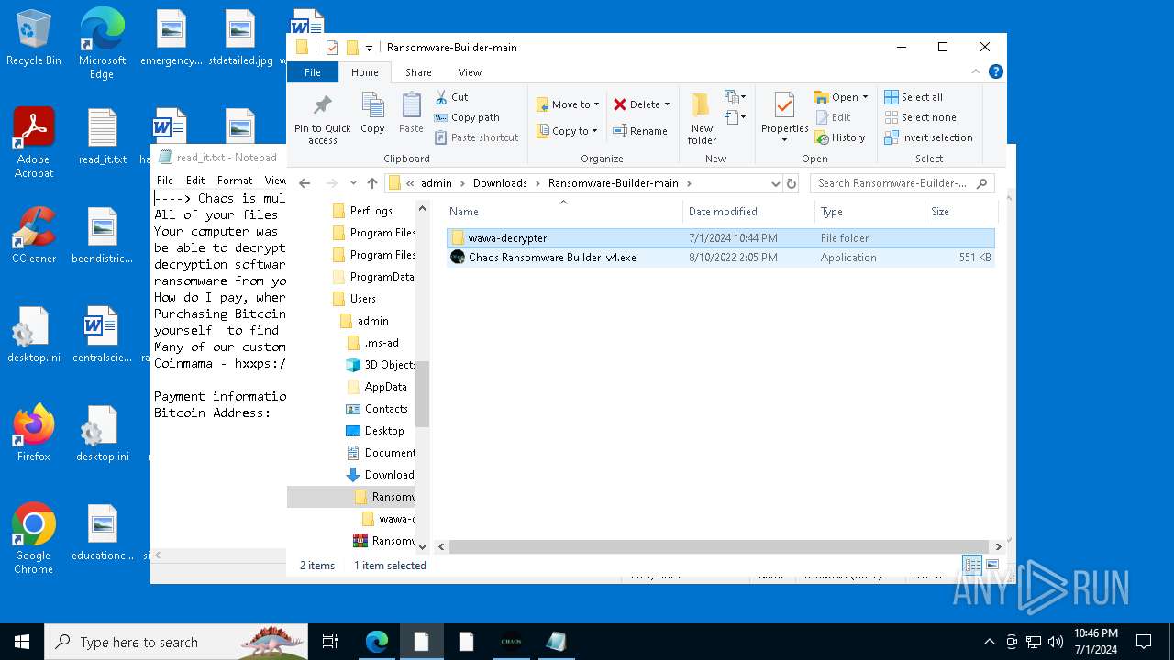This screenshot has width=1174, height=660.
Task: Open notification center icon
Action: tap(1144, 642)
